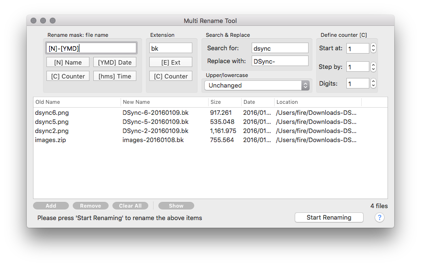Click the Rename mask file name field

[x=91, y=48]
